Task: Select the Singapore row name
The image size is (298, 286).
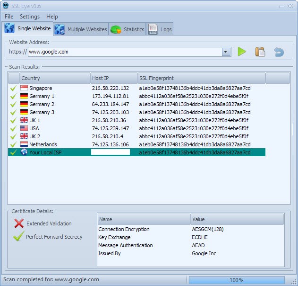Action: tap(41, 88)
